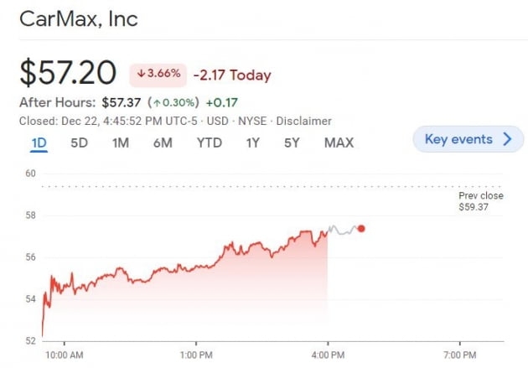Viewport: 528px width, 368px height.
Task: Show the 1M price chart
Action: pos(120,143)
